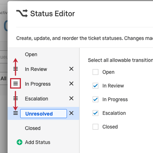The height and width of the screenshot is (153, 153).
Task: Select the Closed status in the list
Action: click(33, 128)
